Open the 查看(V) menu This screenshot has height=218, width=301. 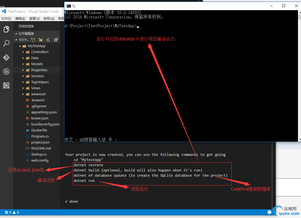point(35,18)
